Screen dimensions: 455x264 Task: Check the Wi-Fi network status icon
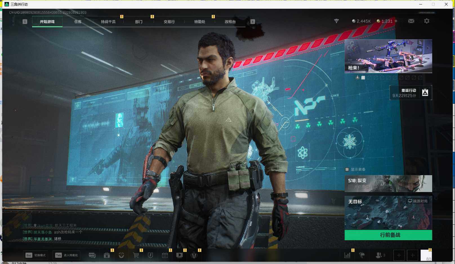(336, 21)
